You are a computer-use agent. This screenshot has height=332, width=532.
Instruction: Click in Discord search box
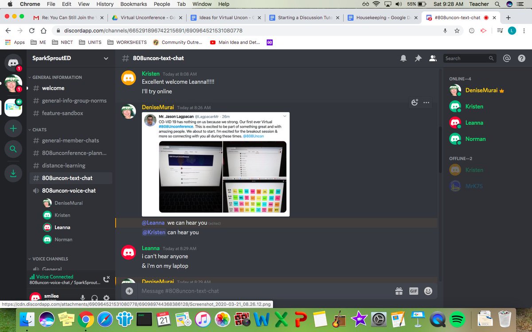point(469,58)
